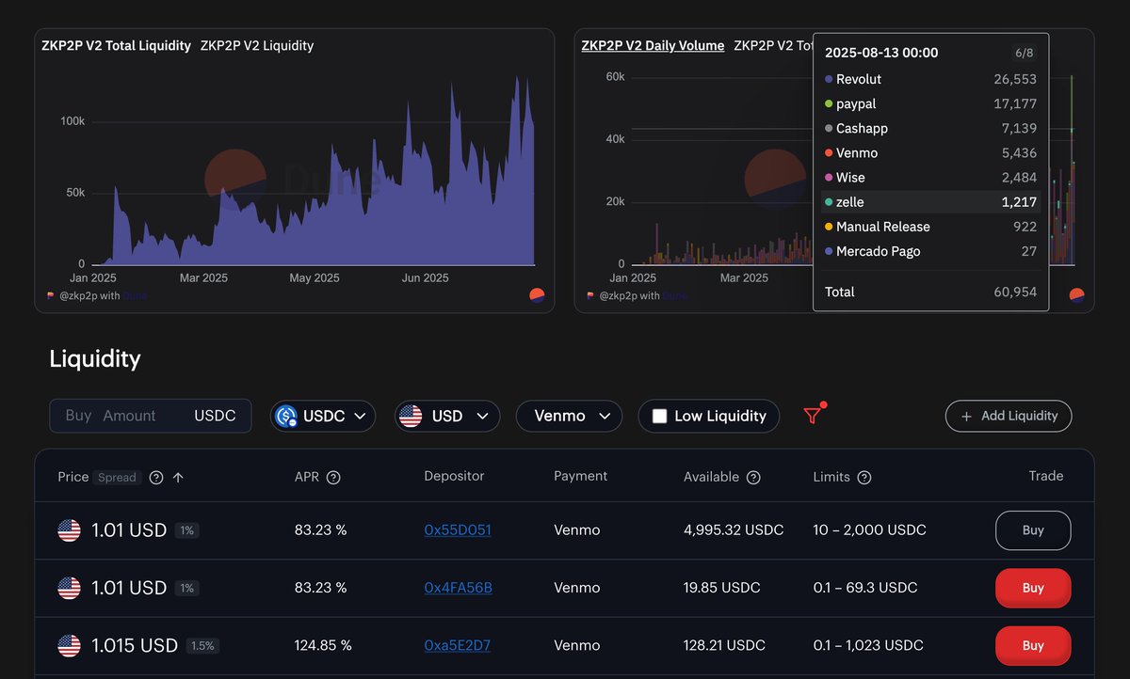Click the 0.1 – 1,023 USDC limits cell
This screenshot has width=1130, height=679.
[x=869, y=646]
